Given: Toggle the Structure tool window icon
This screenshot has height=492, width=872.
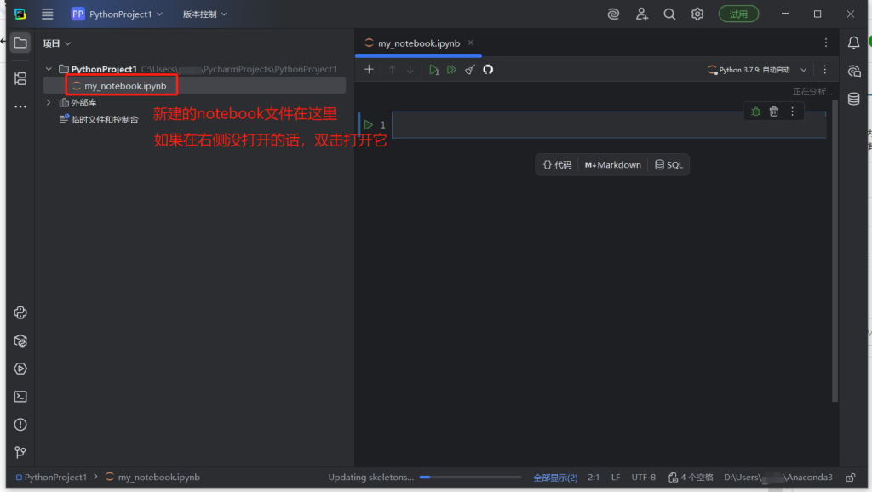Looking at the screenshot, I should click(x=21, y=78).
